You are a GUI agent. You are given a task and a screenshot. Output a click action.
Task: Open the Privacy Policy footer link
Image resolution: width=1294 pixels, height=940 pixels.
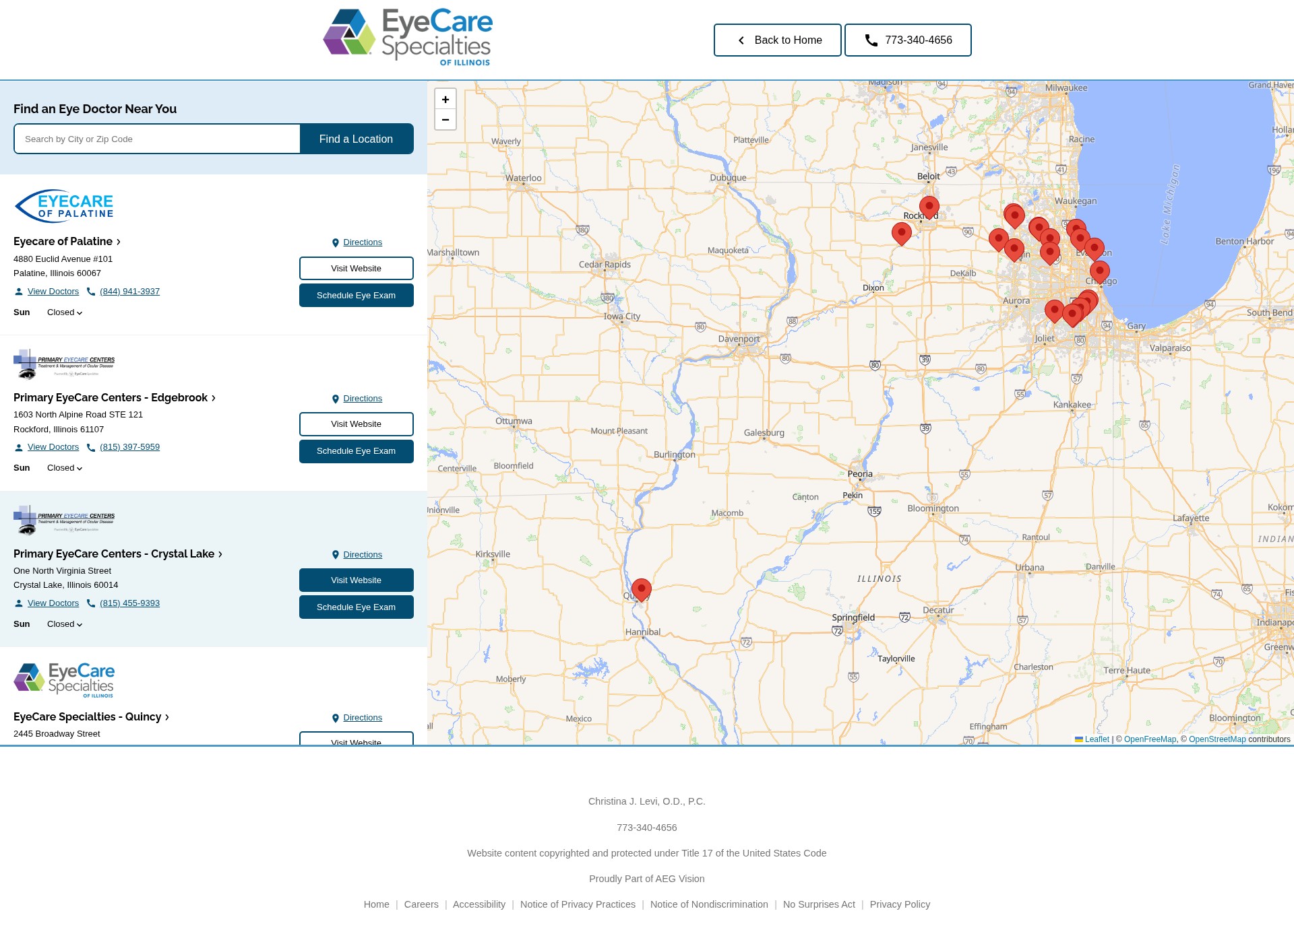coord(900,904)
